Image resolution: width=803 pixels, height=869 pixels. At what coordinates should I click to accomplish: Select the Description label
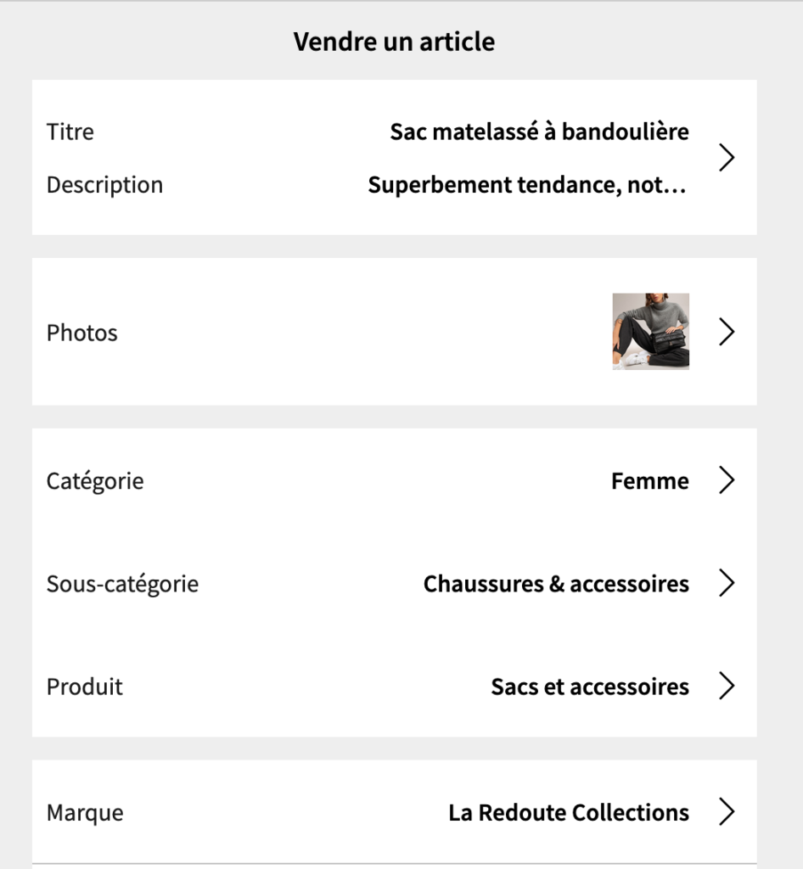point(104,185)
